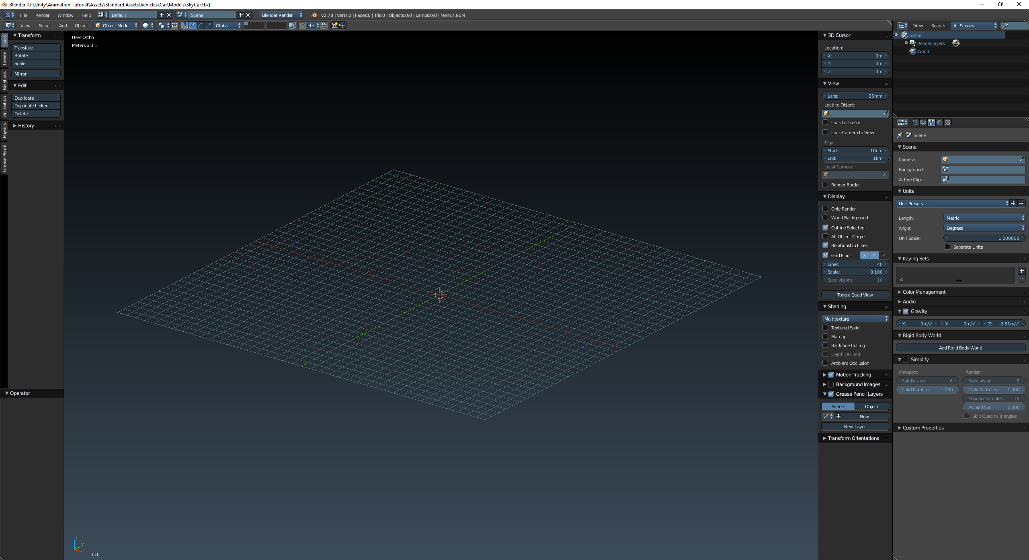This screenshot has height=560, width=1029.
Task: Open the 3D View editor type selector
Action: [10, 25]
